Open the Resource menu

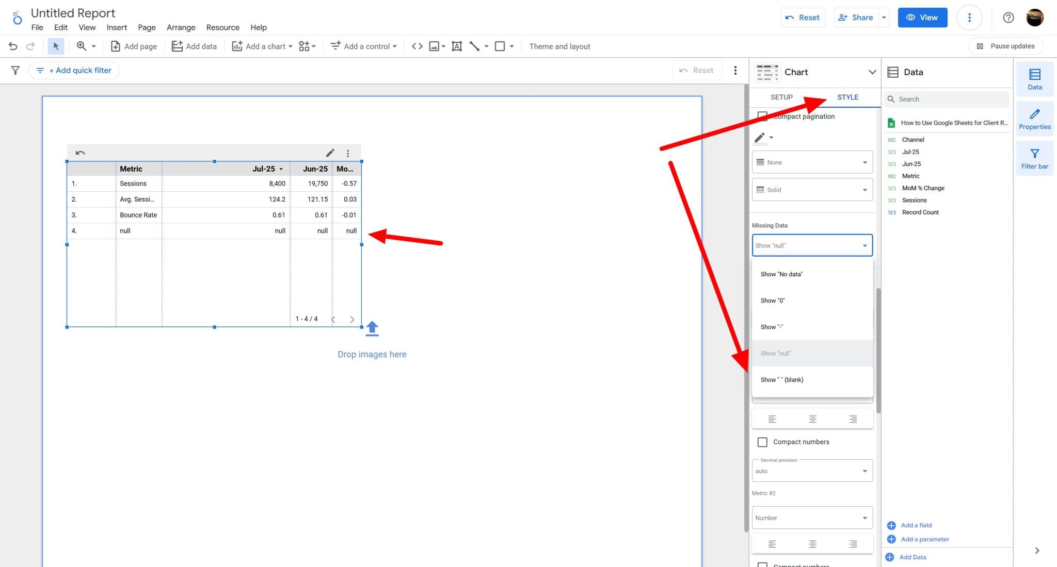pos(222,27)
